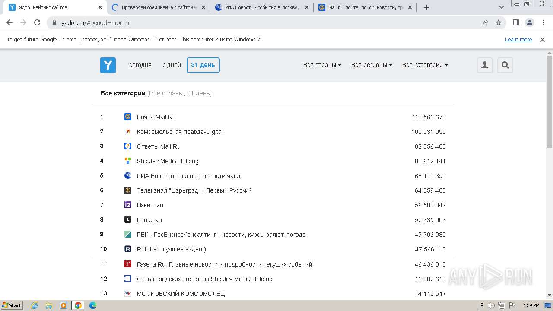Expand the Все категории dropdown
The height and width of the screenshot is (311, 553).
[x=425, y=65]
